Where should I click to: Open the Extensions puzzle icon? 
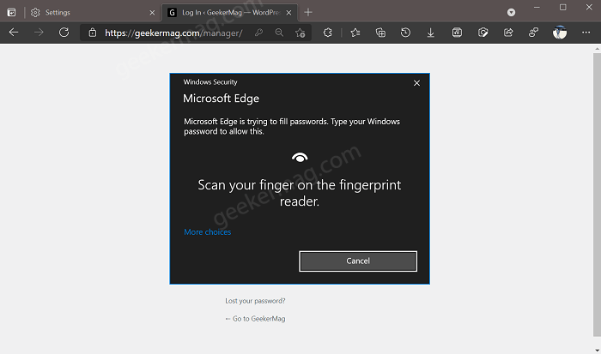tap(328, 33)
